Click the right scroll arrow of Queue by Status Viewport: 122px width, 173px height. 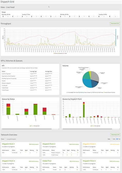pyautogui.click(x=59, y=129)
